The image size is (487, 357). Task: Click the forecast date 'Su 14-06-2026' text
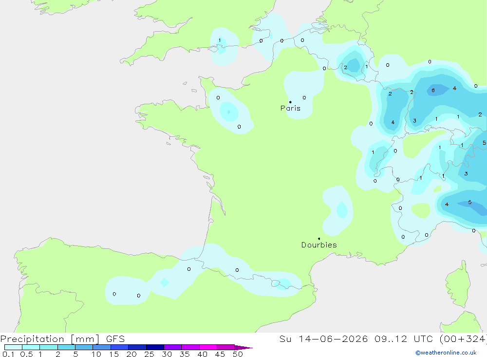(x=324, y=338)
